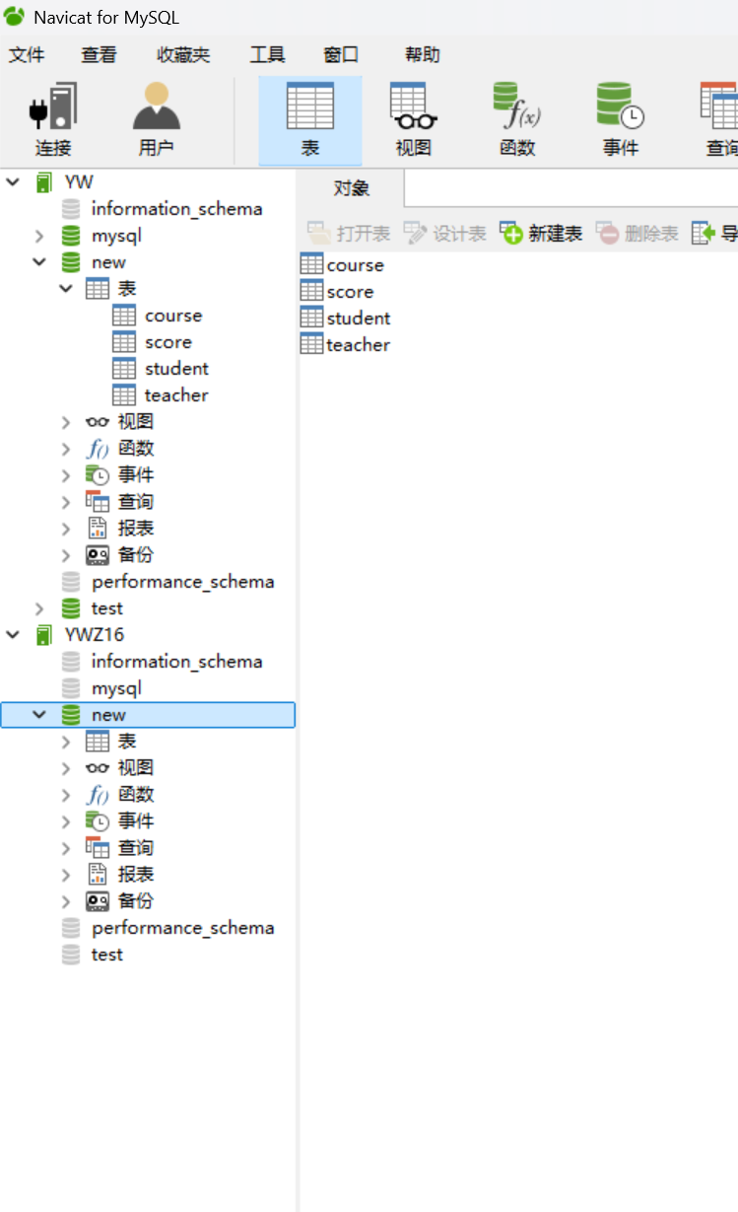Click course table icon in object list
The image size is (738, 1212).
click(x=311, y=264)
